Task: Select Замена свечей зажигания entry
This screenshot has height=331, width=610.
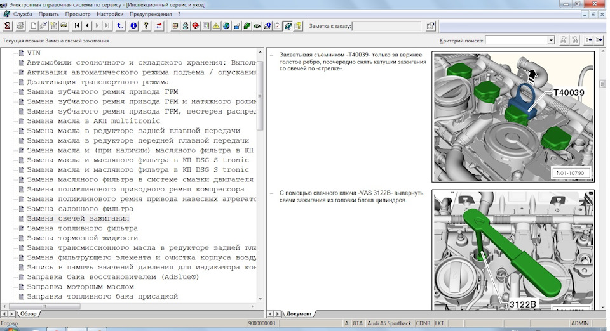Action: (x=78, y=218)
